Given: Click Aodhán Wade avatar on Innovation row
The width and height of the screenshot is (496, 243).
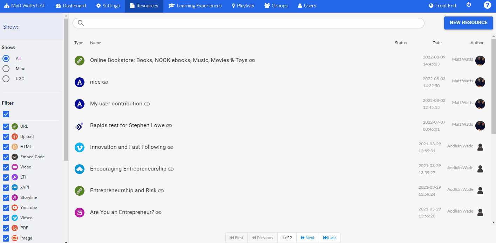Looking at the screenshot, I should pyautogui.click(x=480, y=147).
